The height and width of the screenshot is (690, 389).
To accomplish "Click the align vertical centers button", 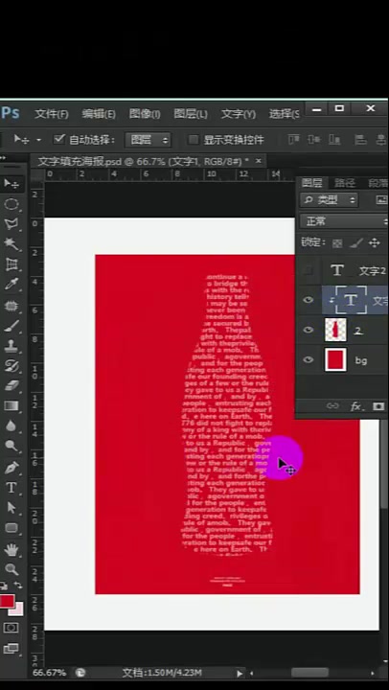I will (x=313, y=140).
